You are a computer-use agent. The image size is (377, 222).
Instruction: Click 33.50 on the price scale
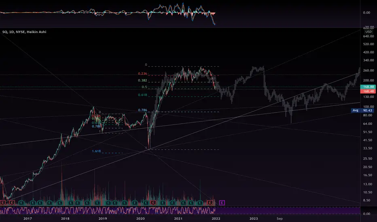368,148
